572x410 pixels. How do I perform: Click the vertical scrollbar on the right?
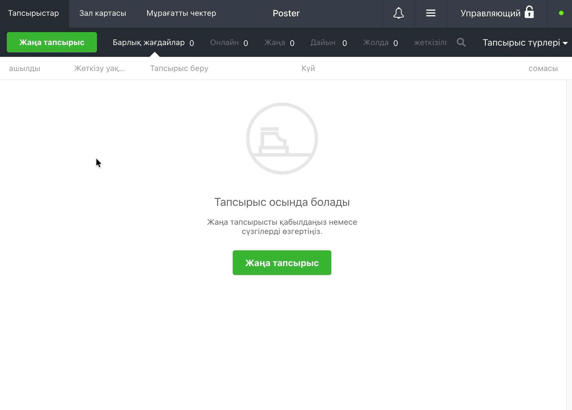pyautogui.click(x=569, y=244)
